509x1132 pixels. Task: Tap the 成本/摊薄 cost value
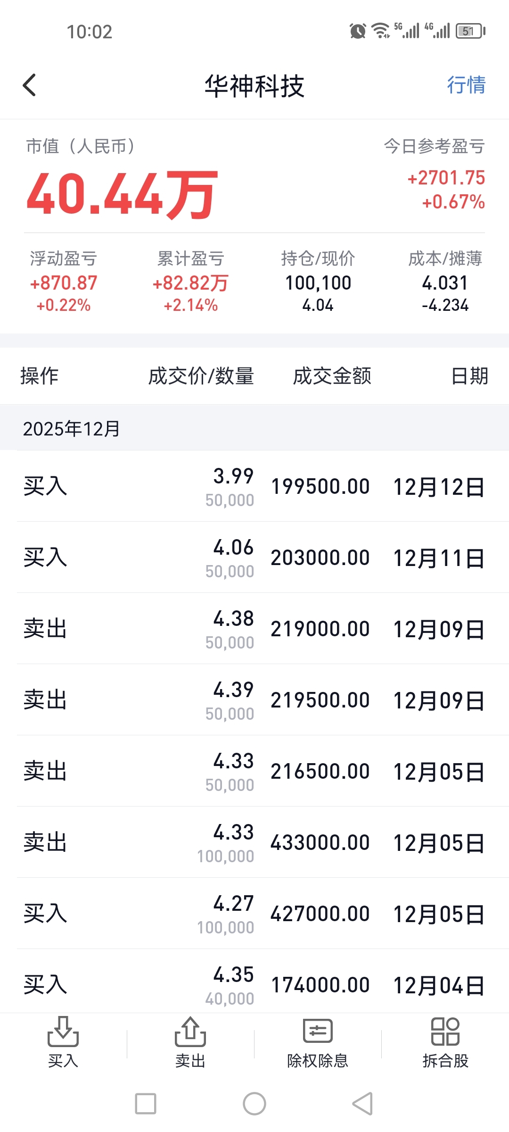point(445,283)
